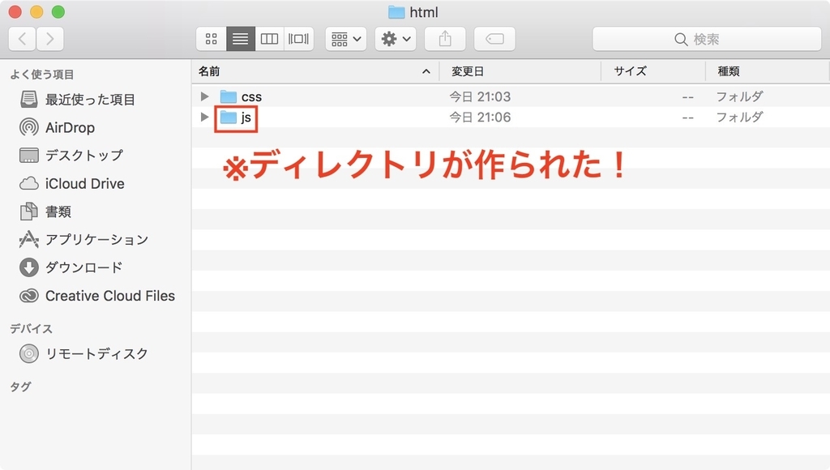Click フォルダ kind cell in css row
Screen dimensions: 830x470
pyautogui.click(x=739, y=96)
